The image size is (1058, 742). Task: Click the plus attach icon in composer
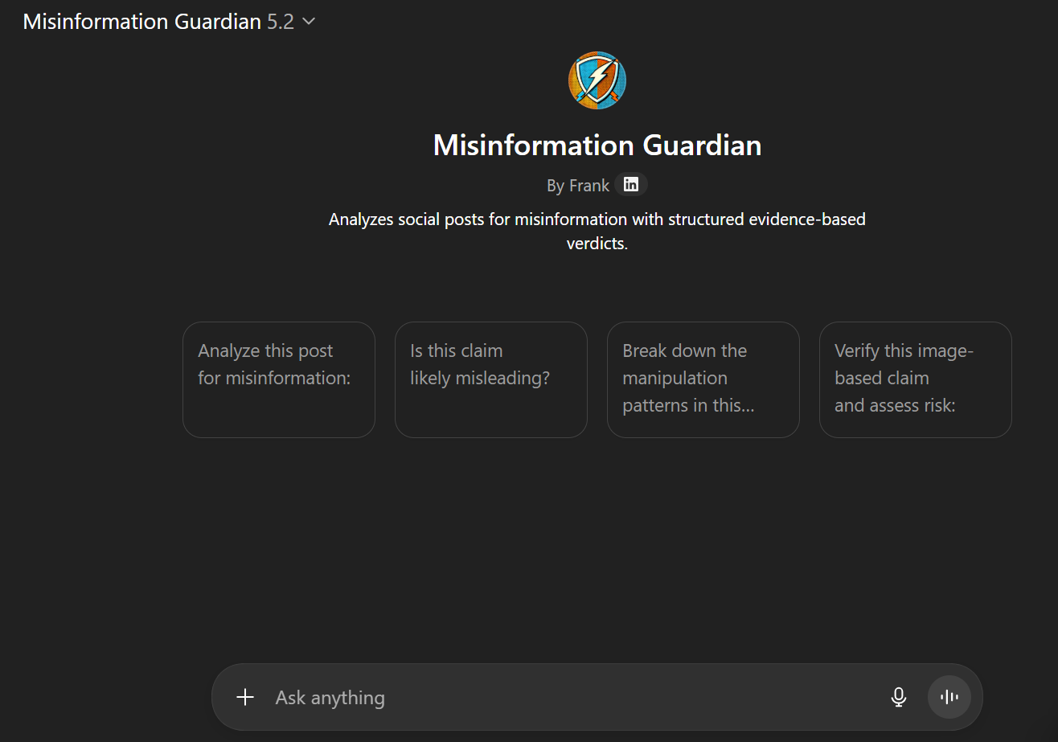click(245, 697)
